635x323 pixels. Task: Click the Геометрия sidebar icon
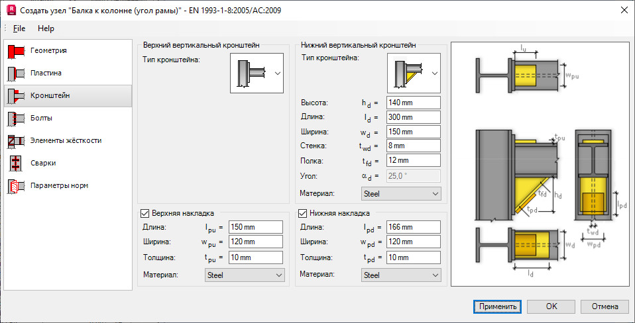tap(17, 50)
